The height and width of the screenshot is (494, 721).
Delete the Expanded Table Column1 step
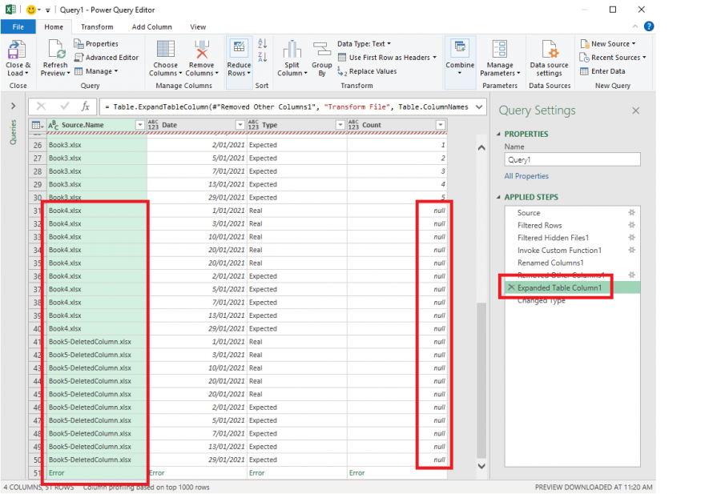pyautogui.click(x=511, y=287)
